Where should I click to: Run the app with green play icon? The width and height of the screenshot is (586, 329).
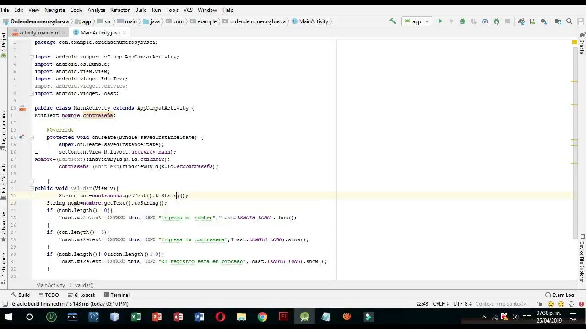point(440,21)
